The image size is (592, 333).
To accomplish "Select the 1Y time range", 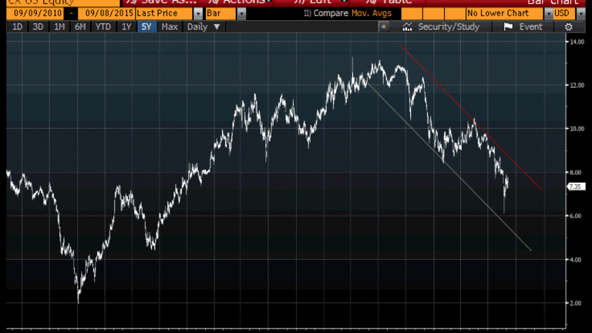I will [x=125, y=27].
